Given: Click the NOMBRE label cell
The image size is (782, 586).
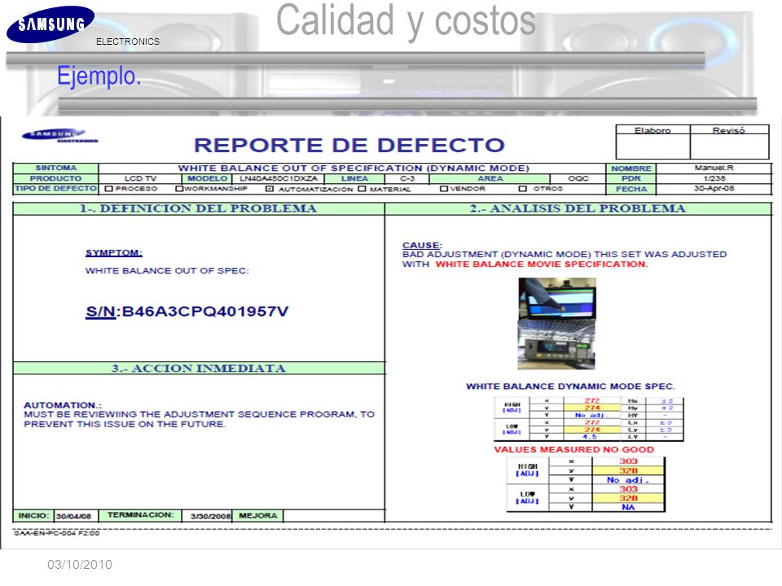Looking at the screenshot, I should pos(630,168).
